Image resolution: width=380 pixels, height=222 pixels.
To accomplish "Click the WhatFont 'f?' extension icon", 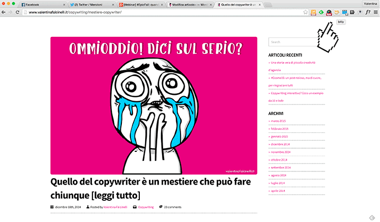I will (x=368, y=12).
